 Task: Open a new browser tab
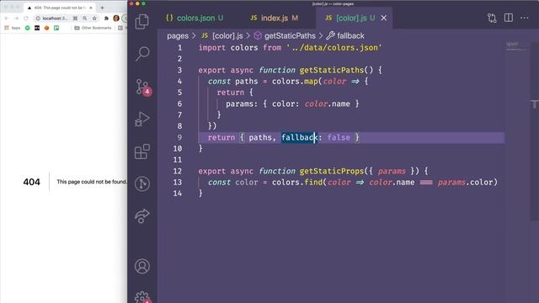pos(102,8)
